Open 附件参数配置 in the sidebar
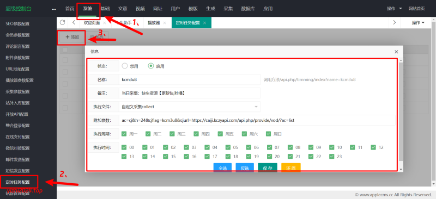This screenshot has width=436, height=199. [x=17, y=58]
